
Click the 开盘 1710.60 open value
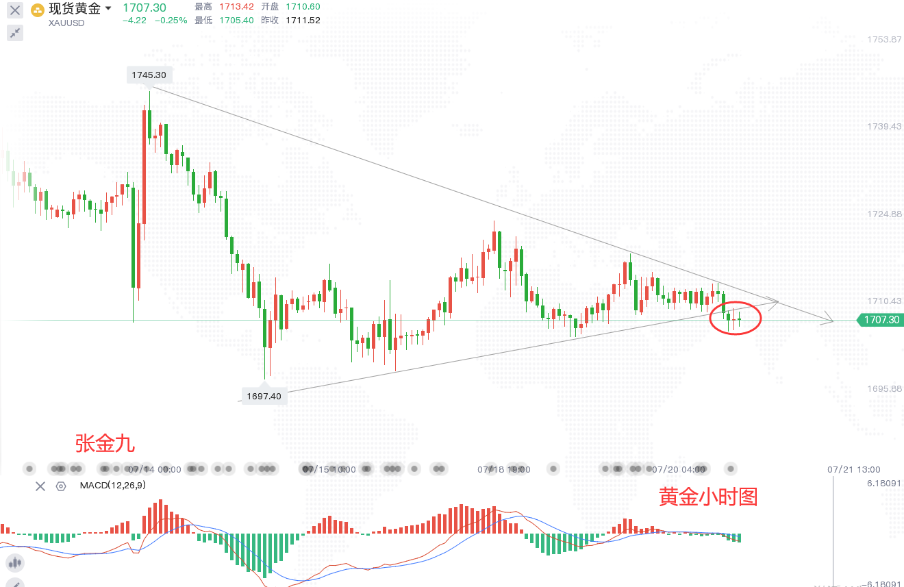pyautogui.click(x=290, y=7)
